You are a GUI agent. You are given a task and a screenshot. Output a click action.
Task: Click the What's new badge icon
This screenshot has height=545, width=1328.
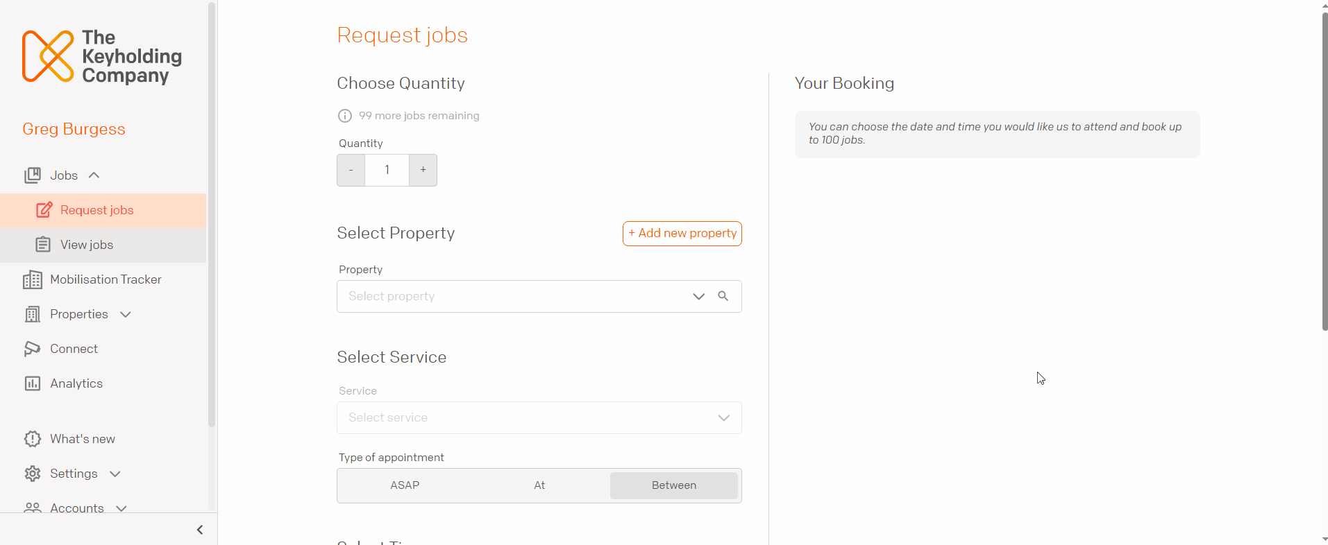[33, 439]
